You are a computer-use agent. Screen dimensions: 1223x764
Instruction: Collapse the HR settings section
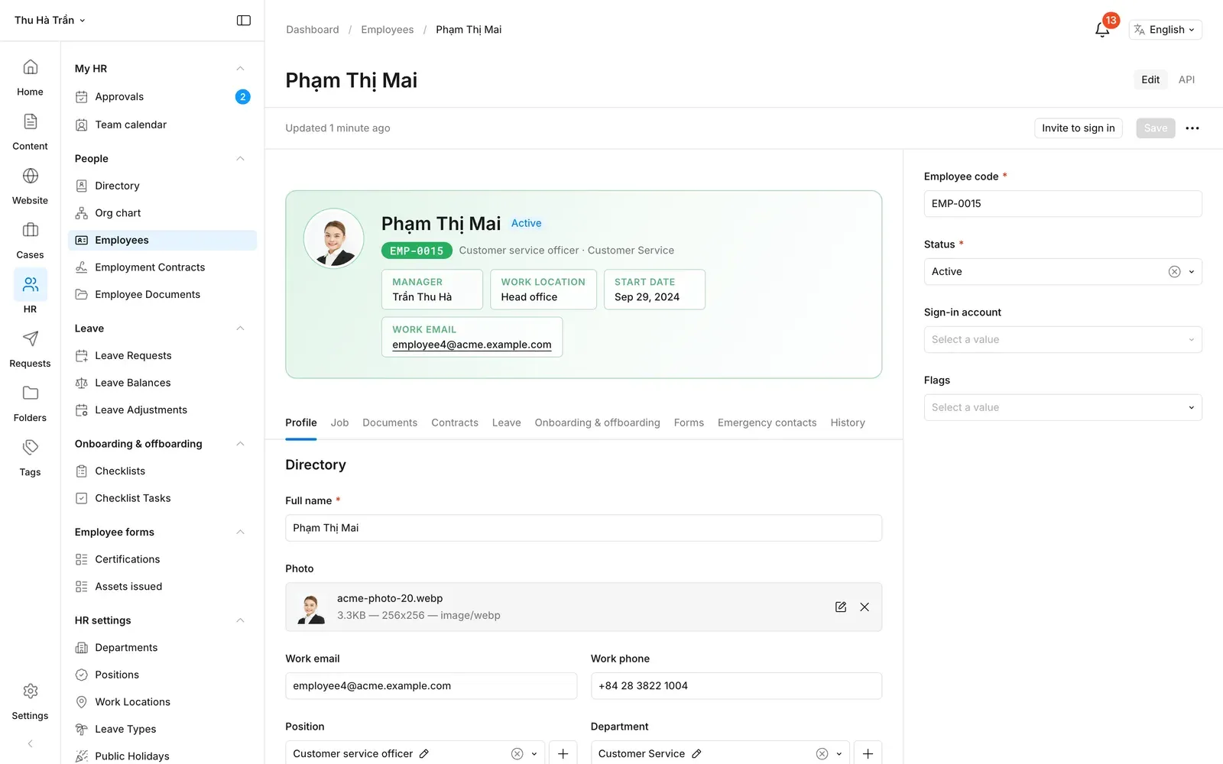coord(240,620)
